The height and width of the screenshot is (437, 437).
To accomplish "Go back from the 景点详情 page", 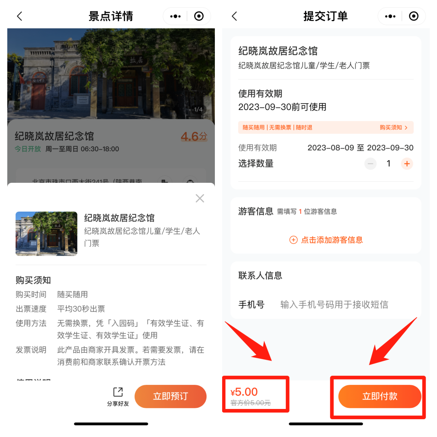I will [x=20, y=16].
